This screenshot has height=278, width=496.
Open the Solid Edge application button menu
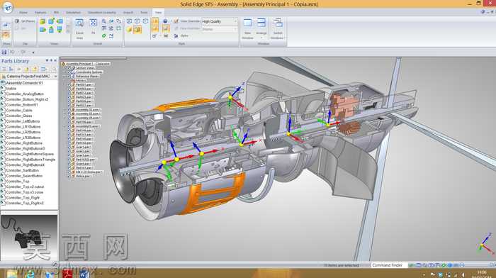click(x=7, y=7)
